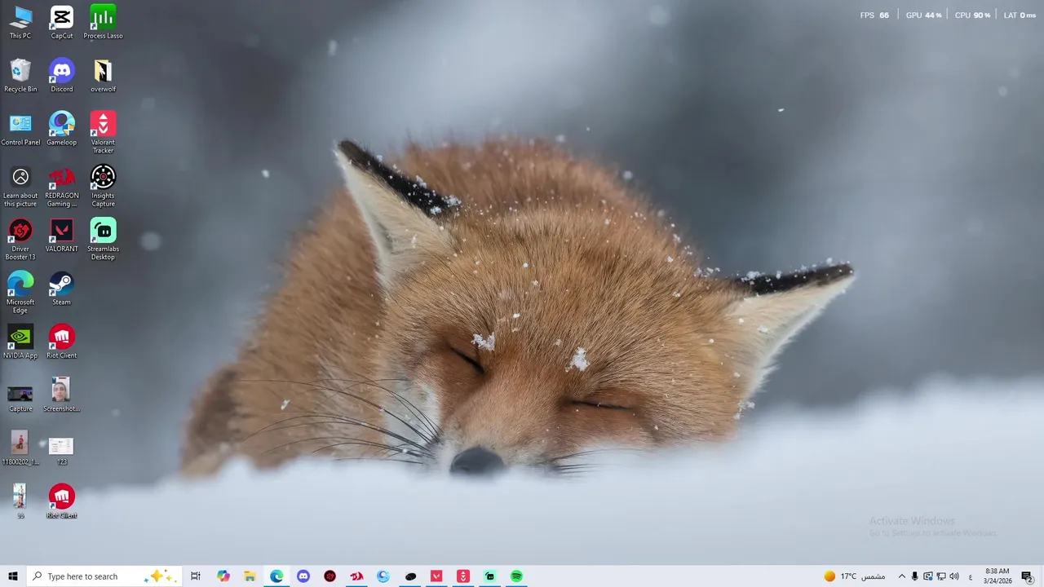This screenshot has height=587, width=1044.
Task: Open the volume control tray icon
Action: tap(954, 576)
